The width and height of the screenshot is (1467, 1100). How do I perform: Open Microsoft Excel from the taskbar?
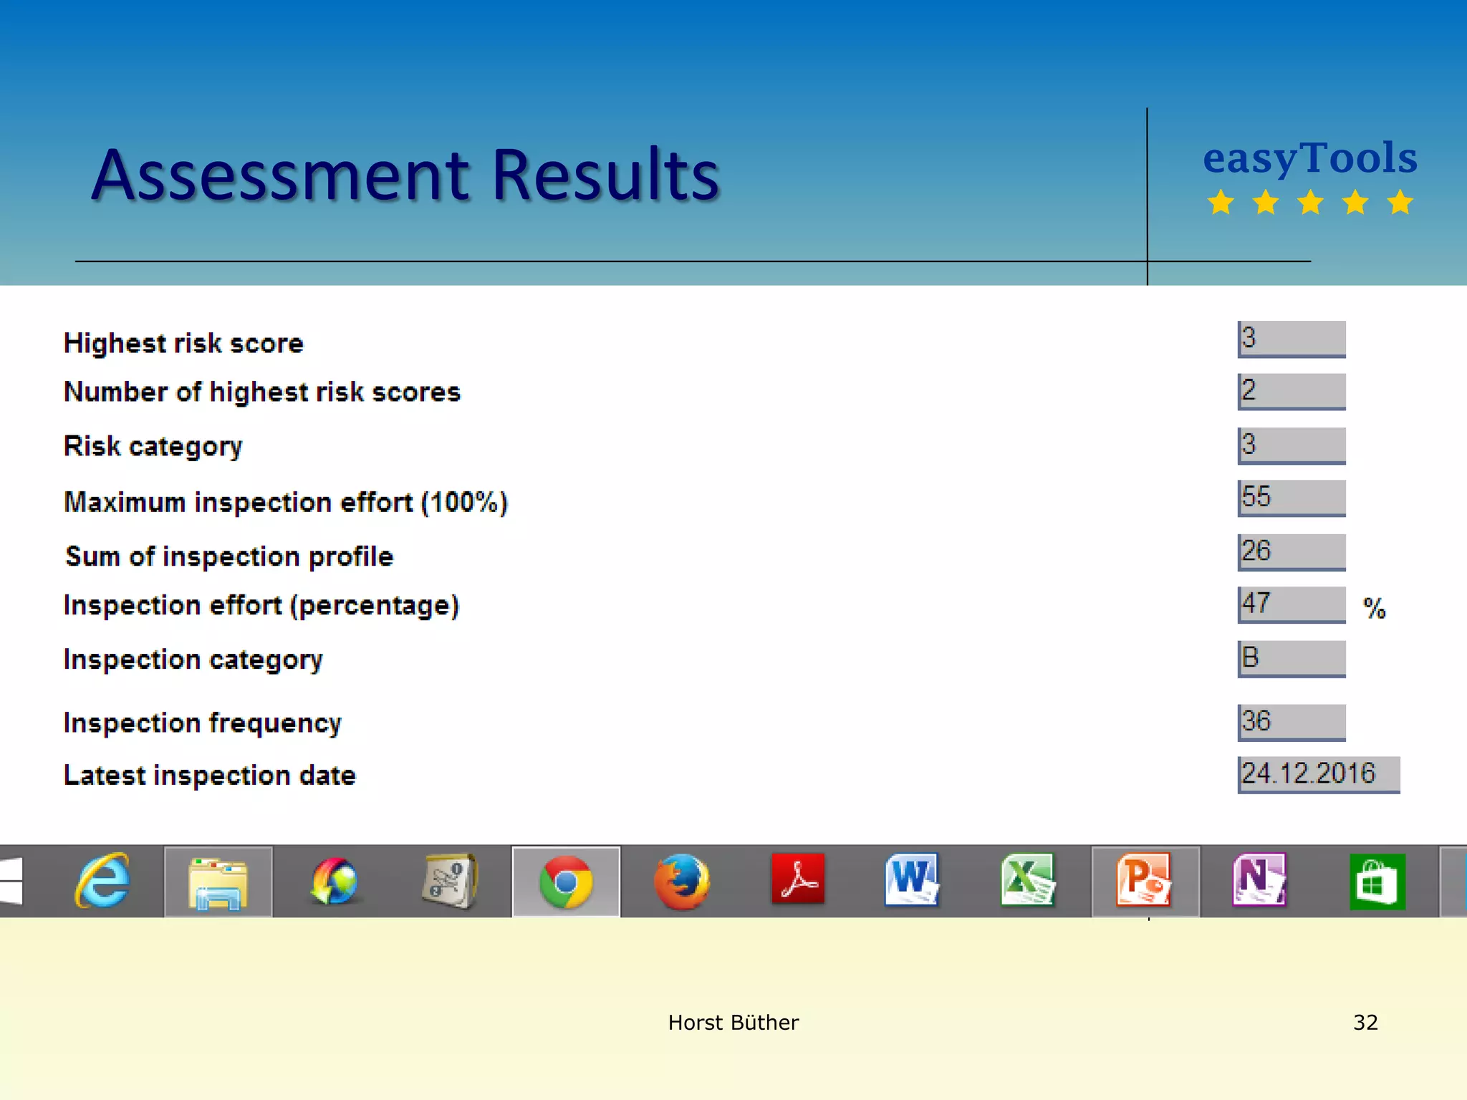(x=1028, y=879)
